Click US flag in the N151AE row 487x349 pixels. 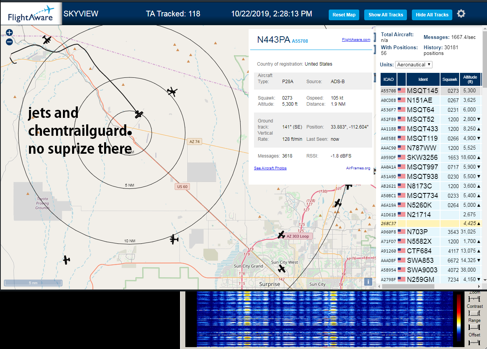[402, 100]
